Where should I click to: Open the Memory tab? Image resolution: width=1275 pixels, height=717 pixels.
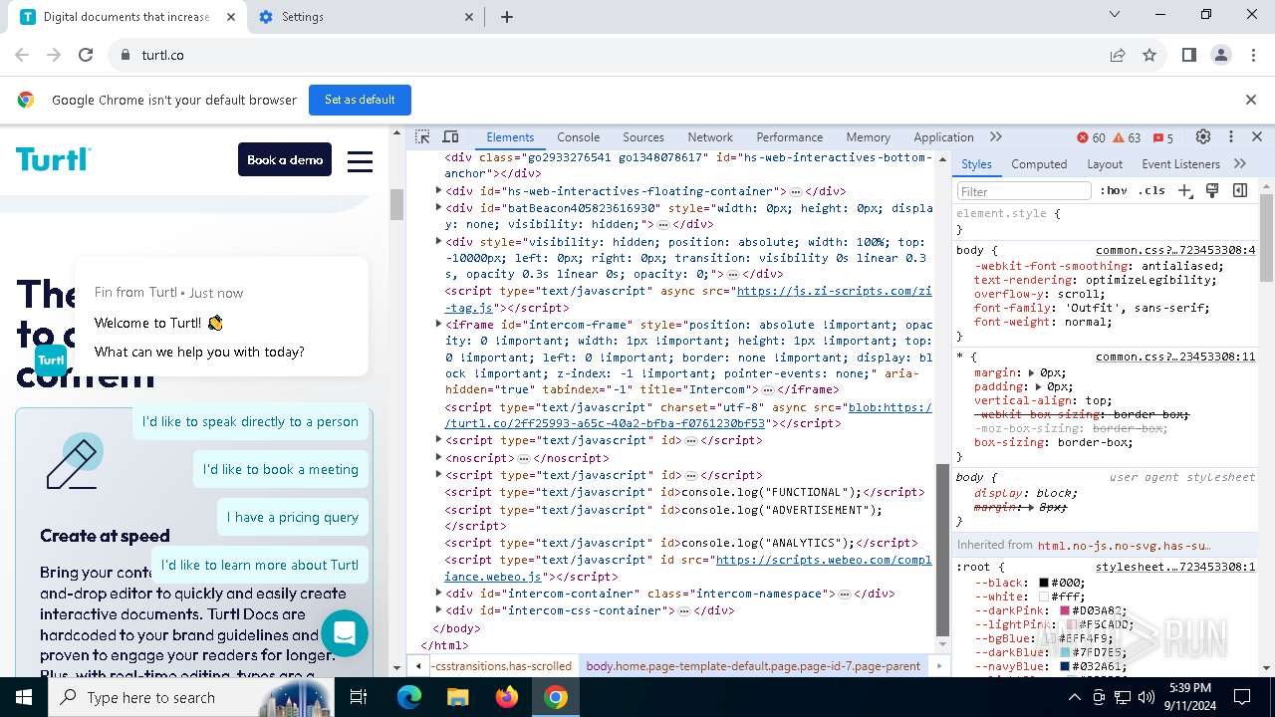869,137
